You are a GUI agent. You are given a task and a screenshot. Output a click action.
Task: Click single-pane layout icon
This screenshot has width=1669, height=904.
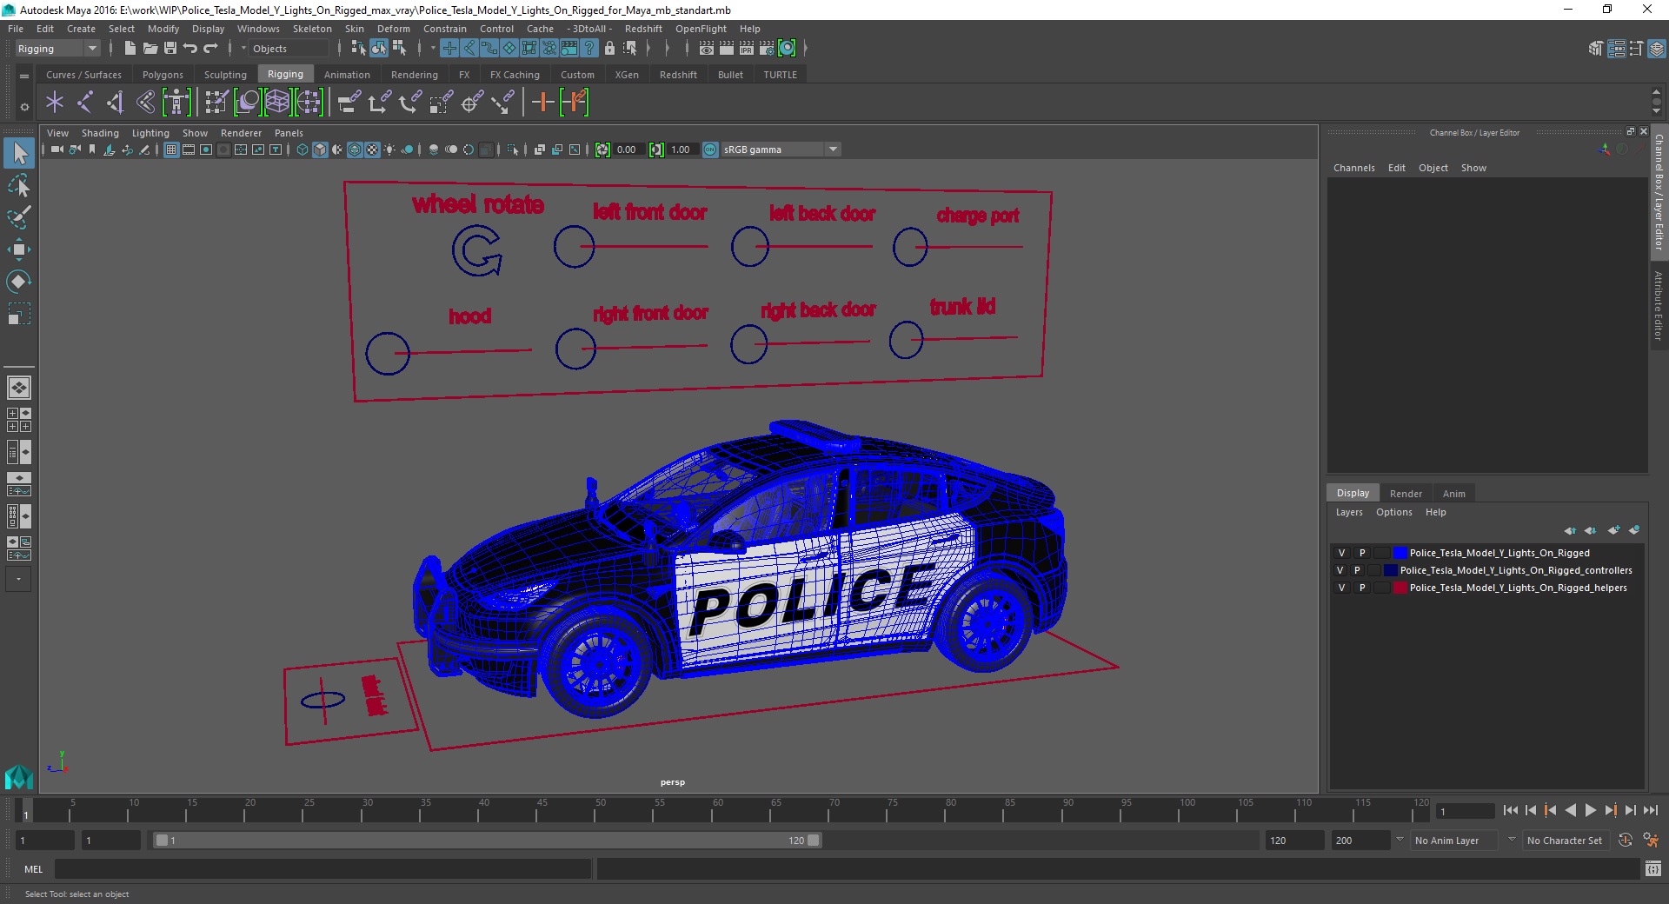click(18, 388)
